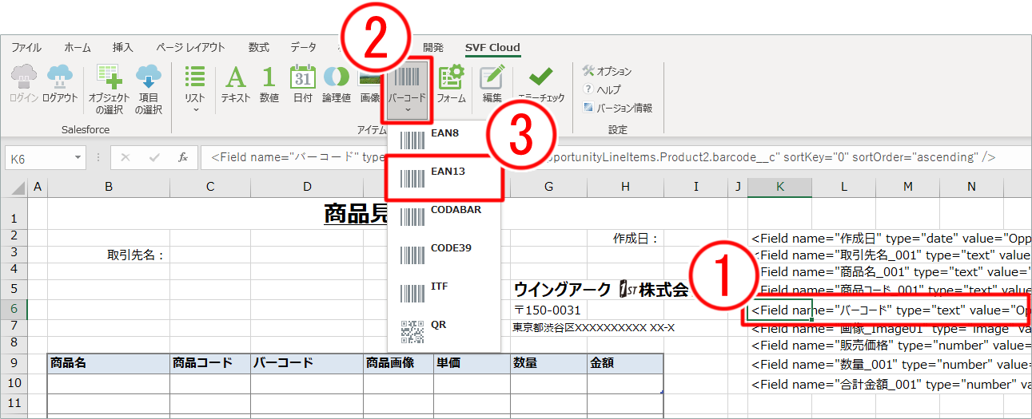Switch to the データ tab

[x=303, y=47]
